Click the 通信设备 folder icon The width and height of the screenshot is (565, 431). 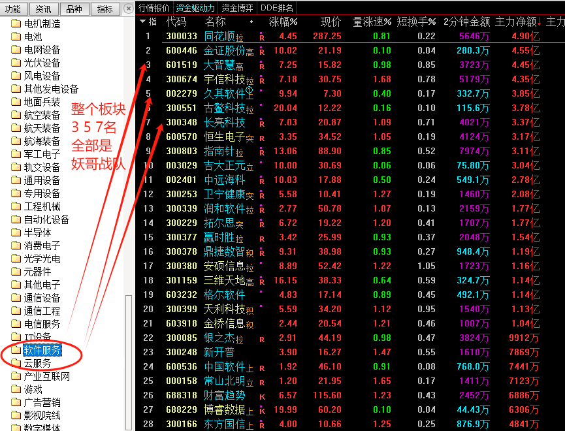pos(16,298)
